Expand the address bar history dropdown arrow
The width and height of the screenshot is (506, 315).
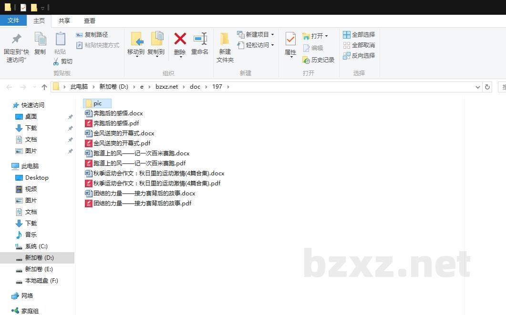click(x=478, y=87)
